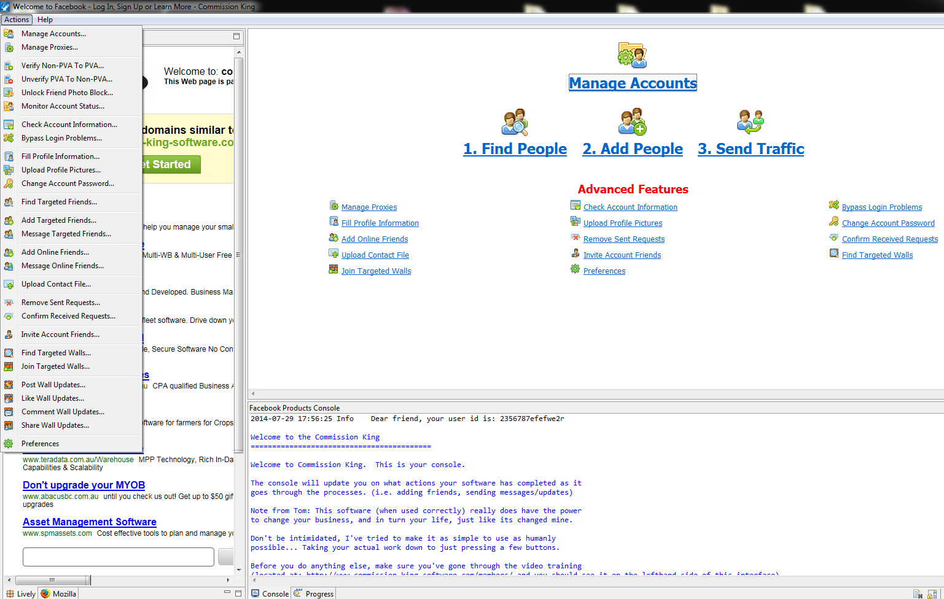Click the left scroll arrow under main panel
Screen dimensions: 944x599
253,393
